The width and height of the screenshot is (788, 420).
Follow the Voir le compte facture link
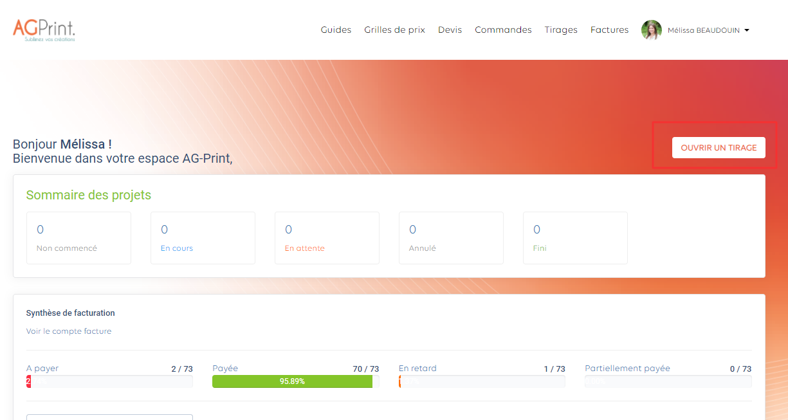(69, 331)
